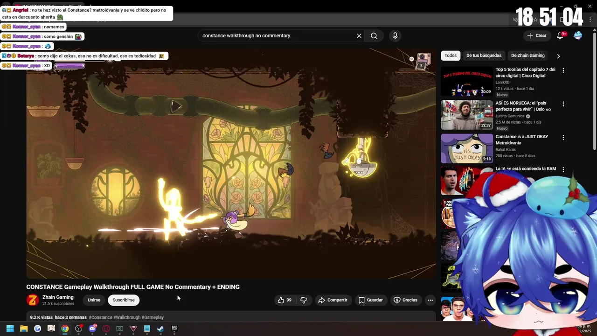
Task: Click the video title text
Action: tap(133, 287)
